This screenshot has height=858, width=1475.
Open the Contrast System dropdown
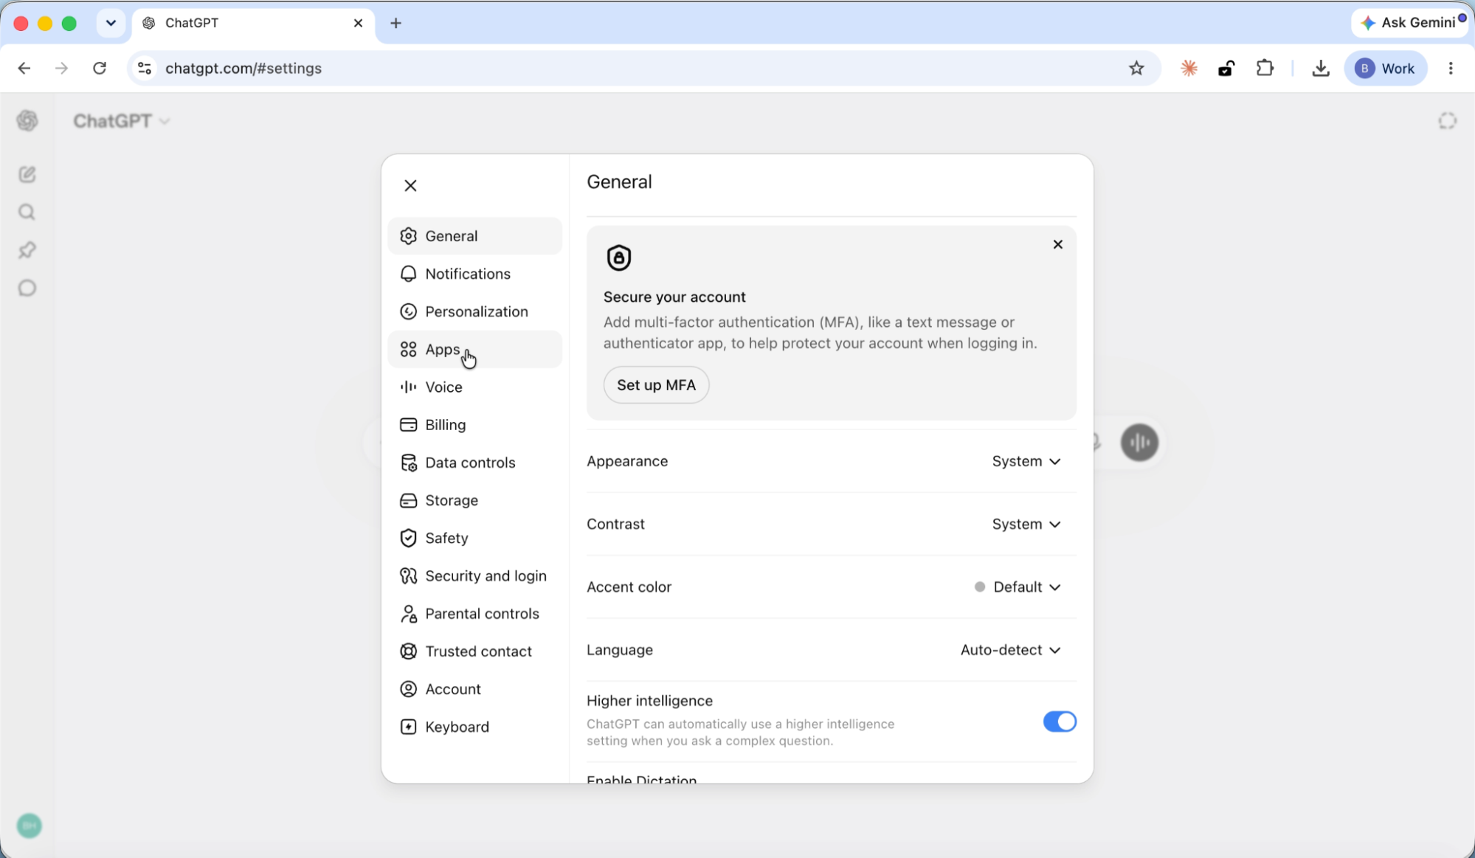pos(1026,524)
